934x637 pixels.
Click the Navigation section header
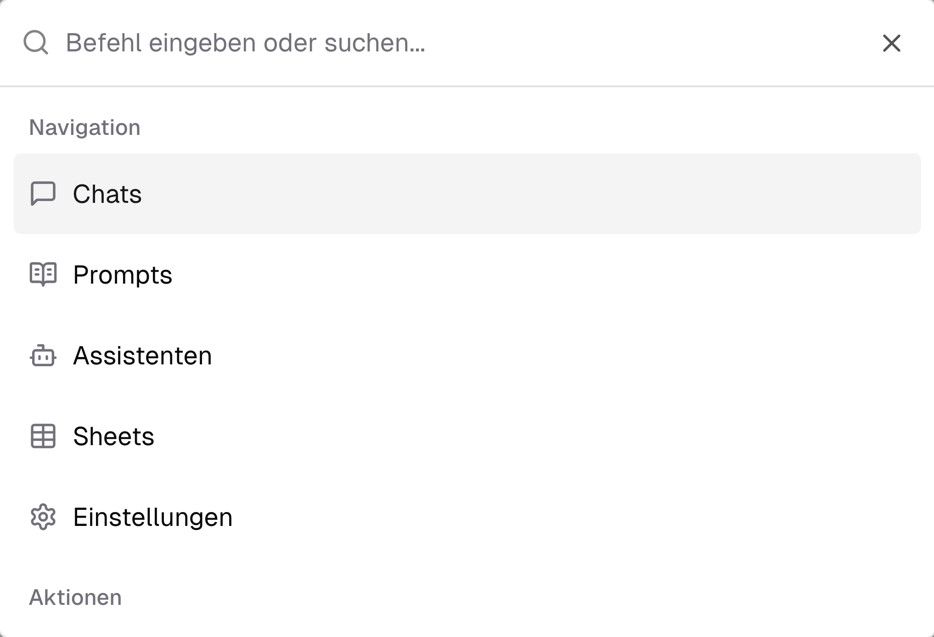[85, 127]
